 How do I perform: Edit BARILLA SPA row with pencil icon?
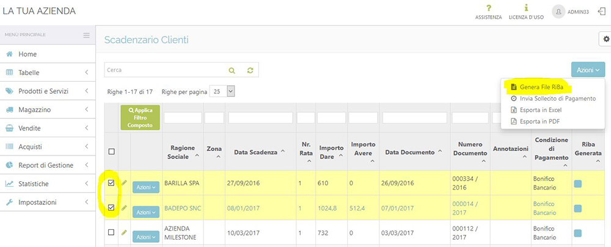point(124,183)
